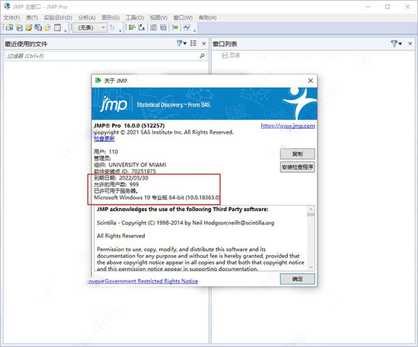The width and height of the screenshot is (418, 347).
Task: Open the funnel filter dropdown in 最近使用的文件 panel
Action: pyautogui.click(x=181, y=43)
